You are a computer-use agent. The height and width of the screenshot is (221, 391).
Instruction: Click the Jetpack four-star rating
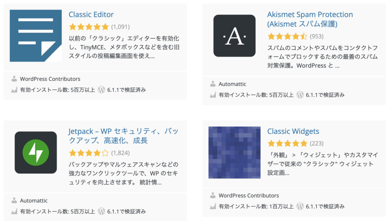click(x=89, y=153)
